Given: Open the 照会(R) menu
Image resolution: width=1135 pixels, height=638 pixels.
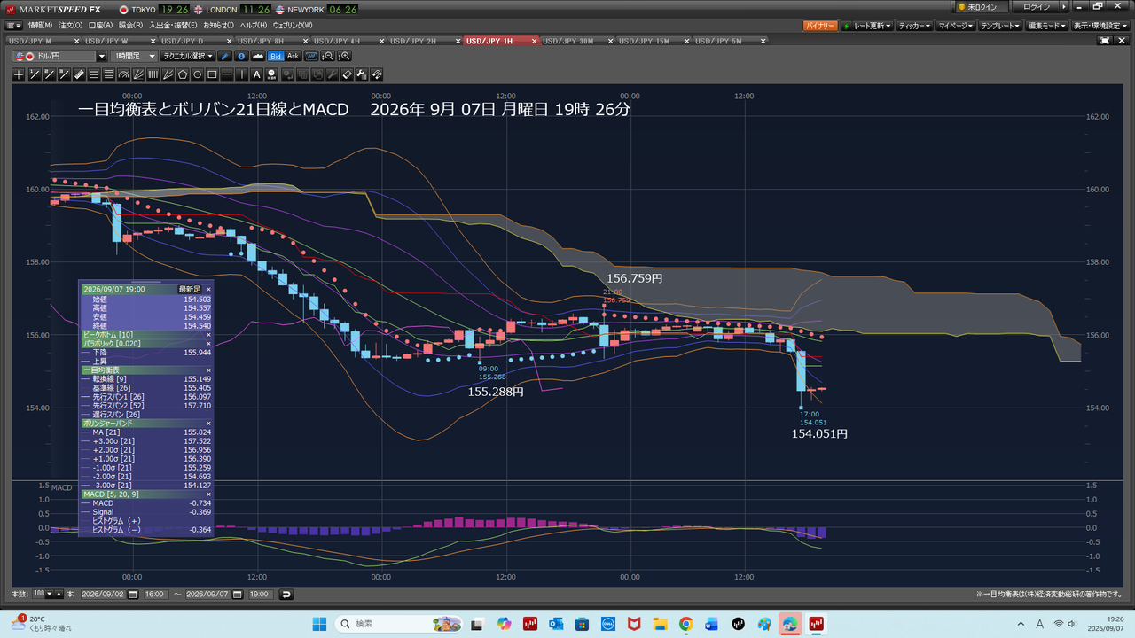Looking at the screenshot, I should (130, 25).
